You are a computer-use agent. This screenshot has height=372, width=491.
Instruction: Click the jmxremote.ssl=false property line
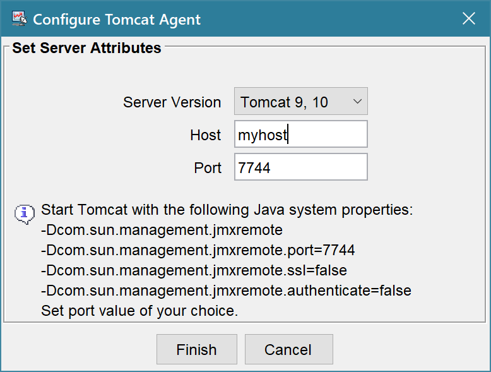194,270
